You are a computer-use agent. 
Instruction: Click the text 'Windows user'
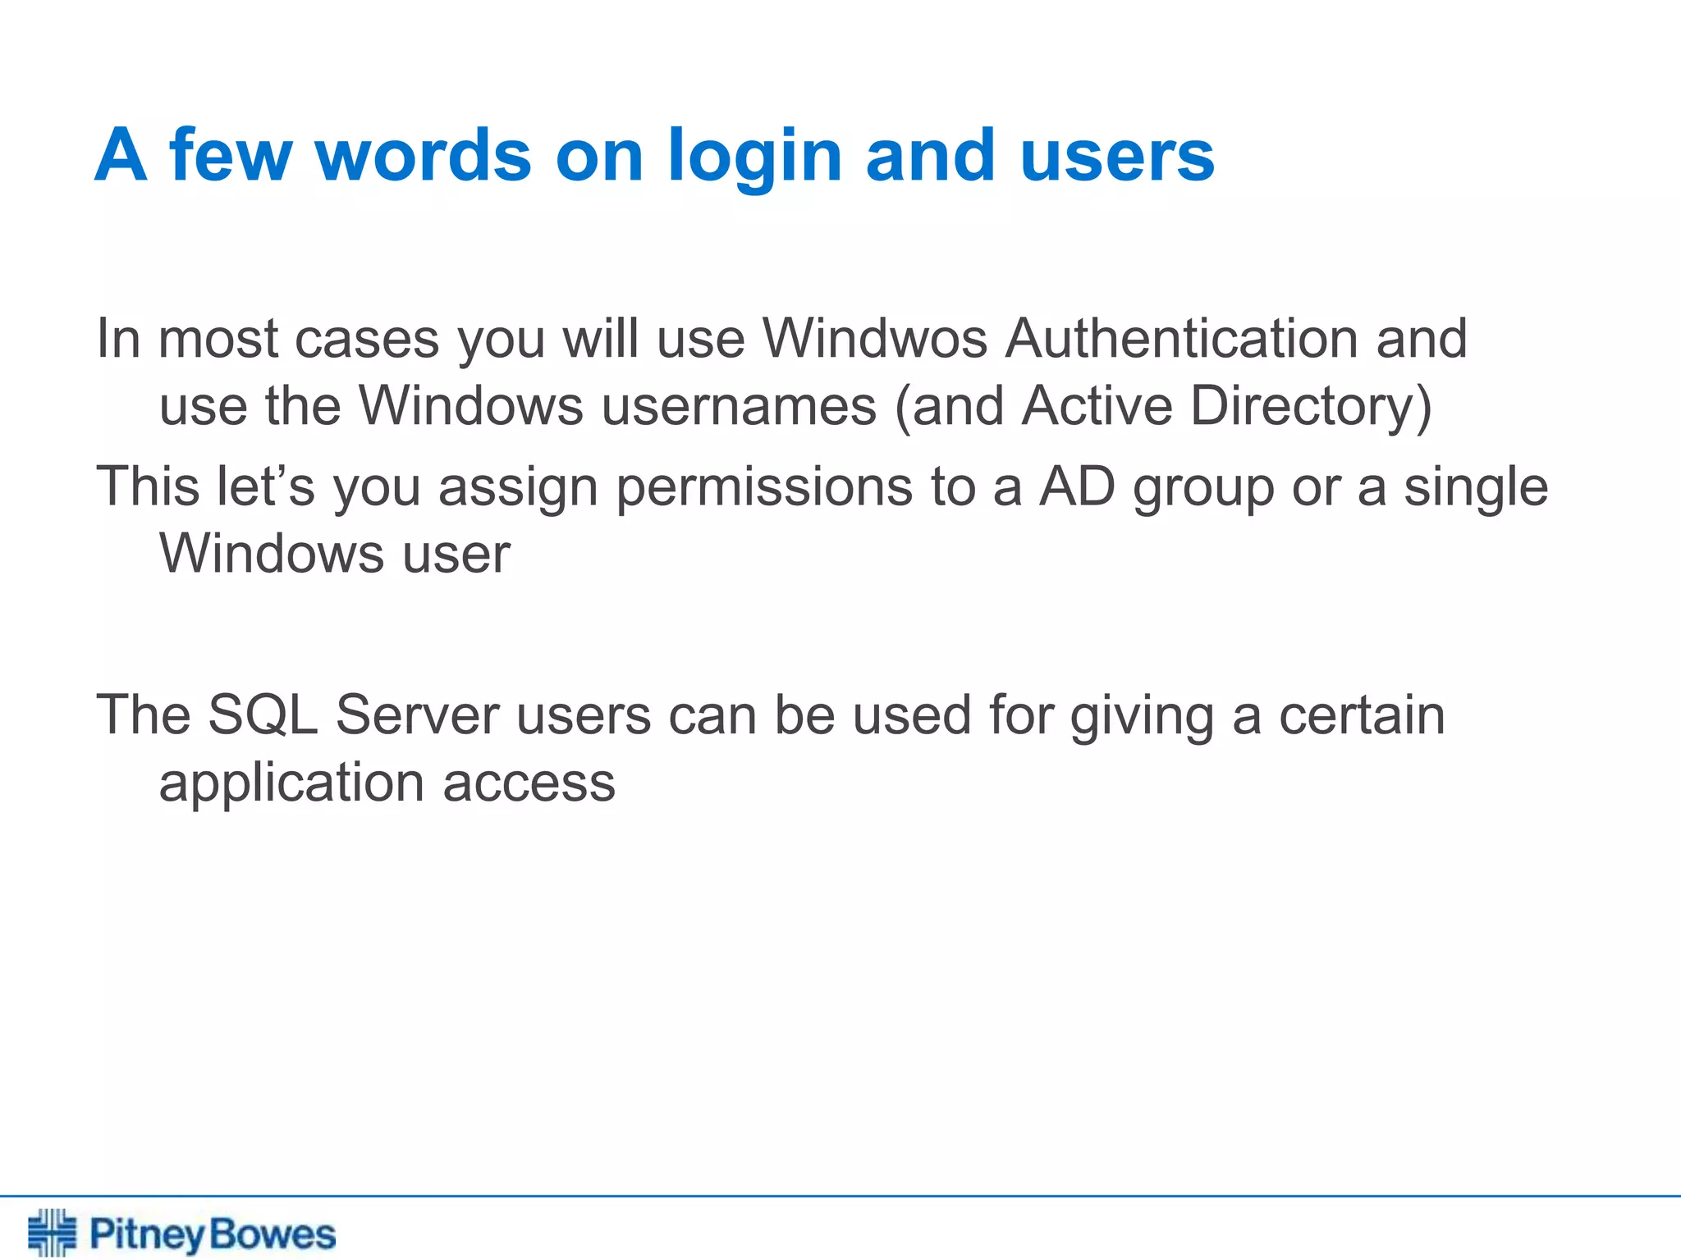tap(335, 554)
